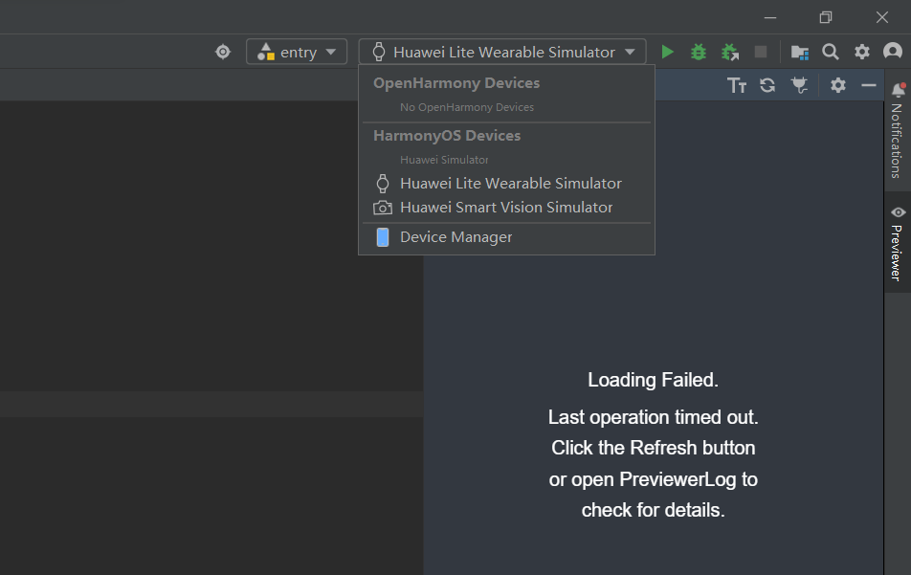Hide the previewer panel with minus icon
Image resolution: width=911 pixels, height=575 pixels.
click(869, 85)
